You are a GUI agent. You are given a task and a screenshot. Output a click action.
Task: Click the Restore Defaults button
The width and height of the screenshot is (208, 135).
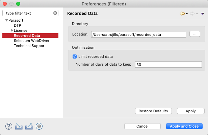(x=153, y=111)
